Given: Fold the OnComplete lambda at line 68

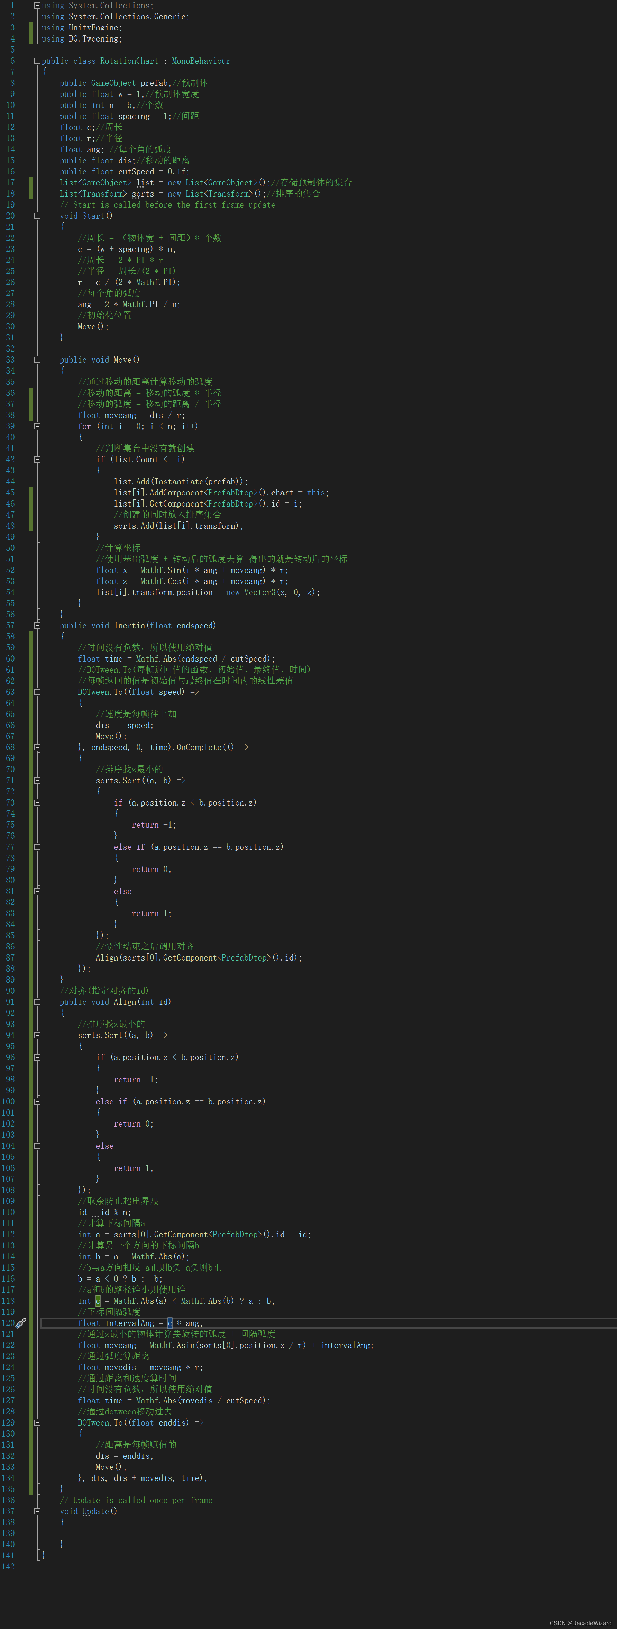Looking at the screenshot, I should pyautogui.click(x=37, y=747).
